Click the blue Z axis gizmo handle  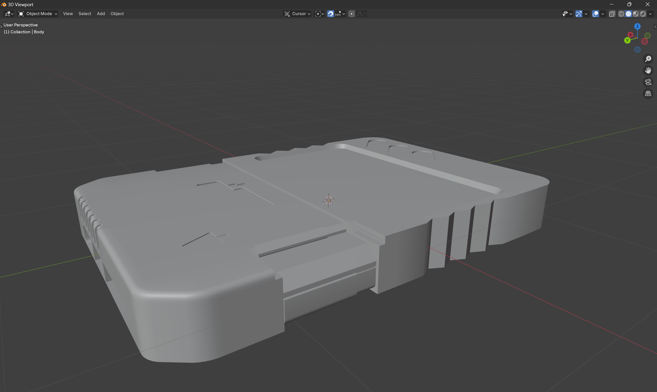[x=637, y=26]
